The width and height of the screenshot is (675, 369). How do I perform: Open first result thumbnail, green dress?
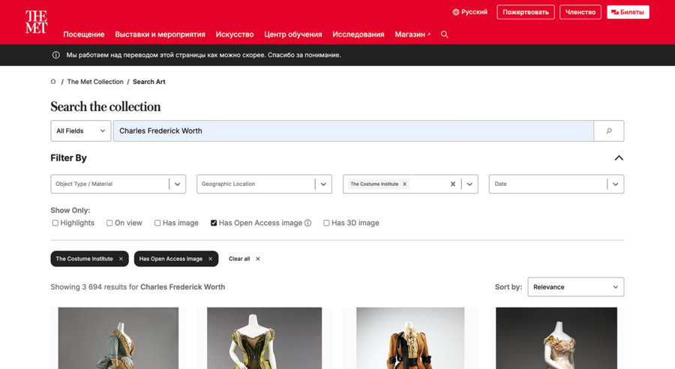(x=118, y=338)
